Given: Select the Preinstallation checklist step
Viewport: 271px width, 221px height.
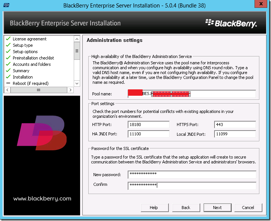Looking at the screenshot, I should [33, 58].
